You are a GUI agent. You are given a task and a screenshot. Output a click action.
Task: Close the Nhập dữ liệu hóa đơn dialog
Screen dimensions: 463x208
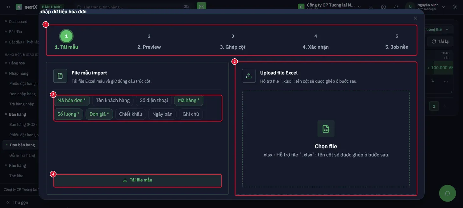(x=415, y=18)
